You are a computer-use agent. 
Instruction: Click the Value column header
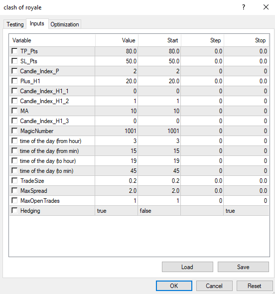tap(117, 40)
